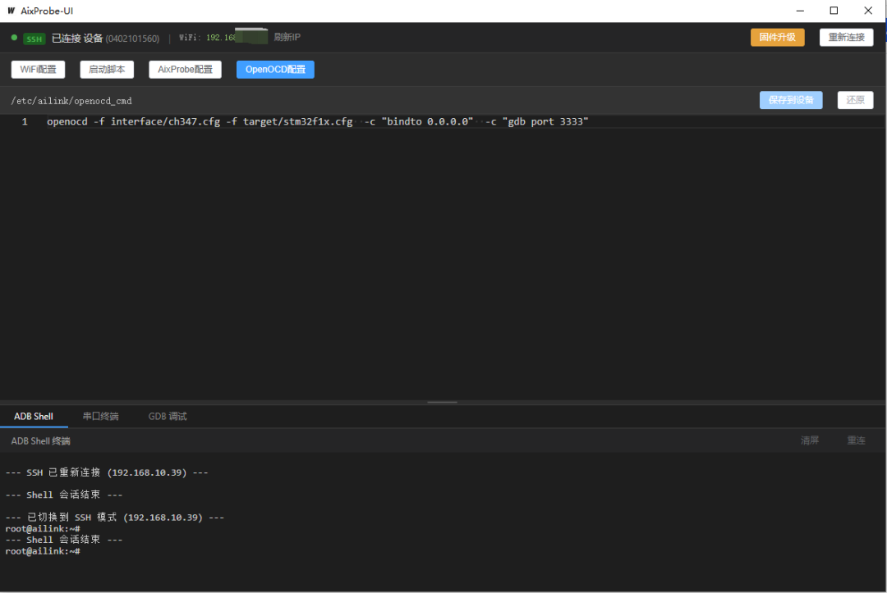Image resolution: width=887 pixels, height=593 pixels.
Task: Switch to the 启动脚本 section
Action: click(x=107, y=70)
